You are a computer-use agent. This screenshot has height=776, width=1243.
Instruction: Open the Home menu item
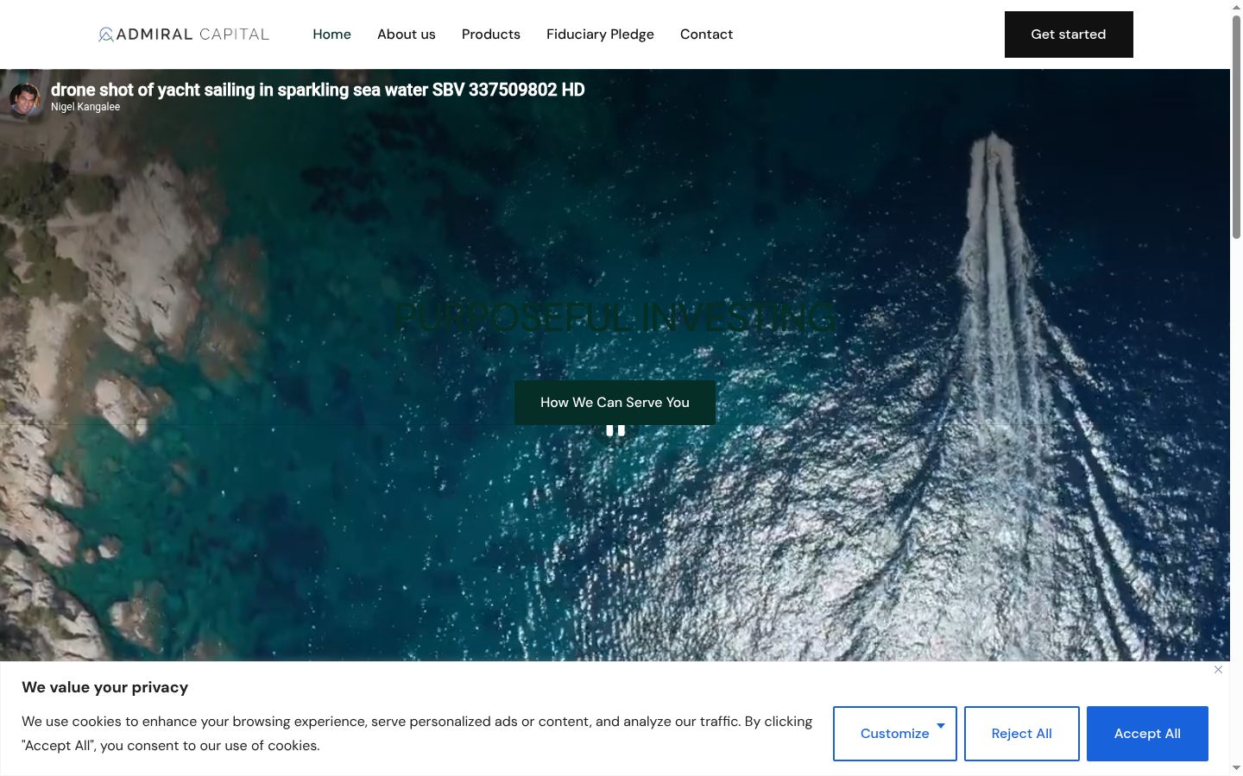pos(331,34)
